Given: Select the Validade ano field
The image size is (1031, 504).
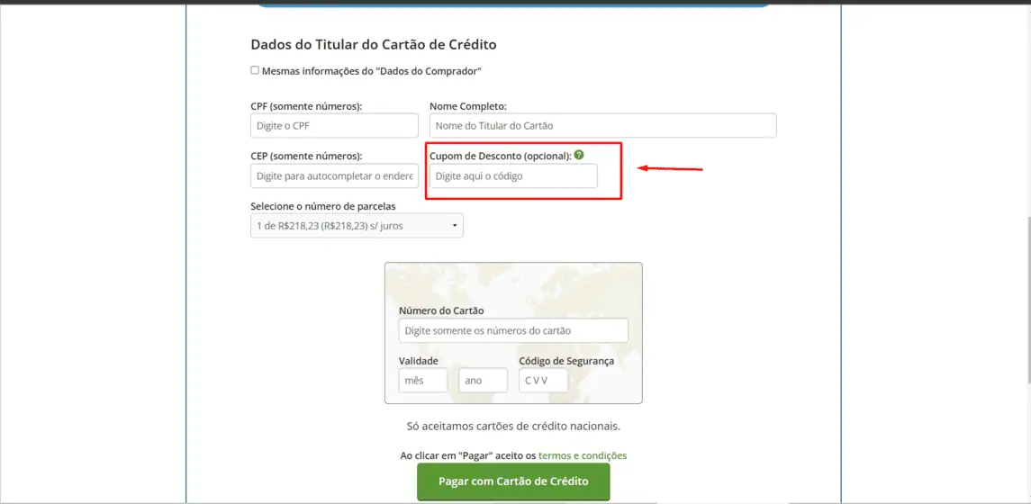Looking at the screenshot, I should (x=484, y=381).
